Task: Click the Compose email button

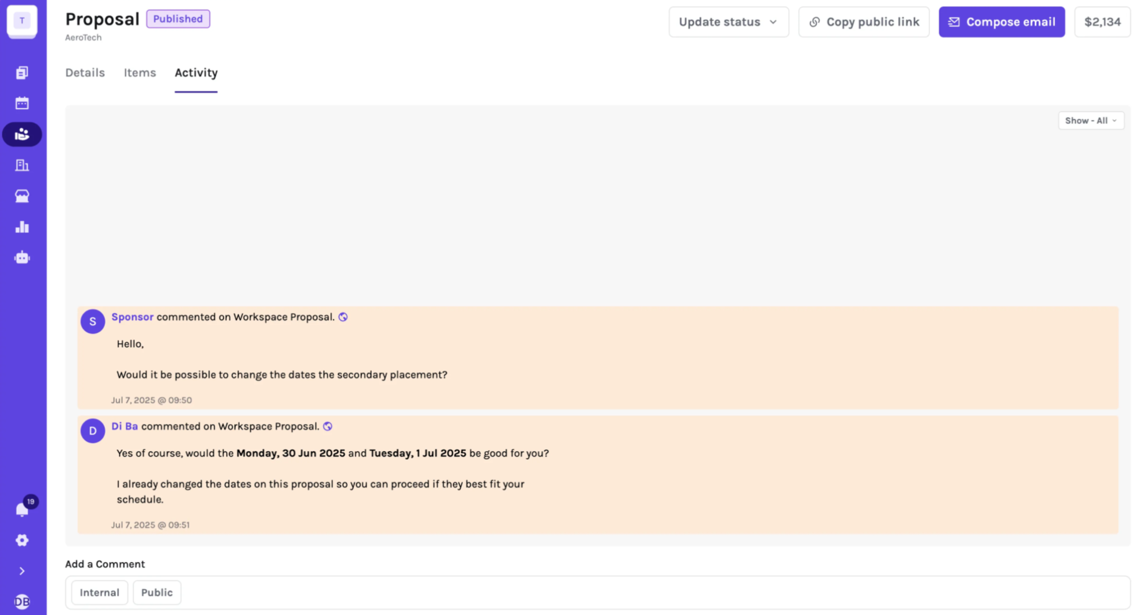Action: tap(1001, 22)
